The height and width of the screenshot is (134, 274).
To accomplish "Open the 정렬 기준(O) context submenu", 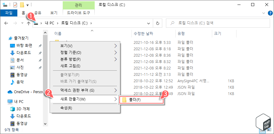I will click(x=85, y=52).
